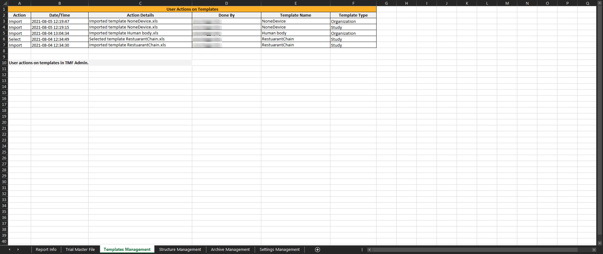Click the 'Template Type' header cell
Screen dimensions: 603x254
pos(353,15)
